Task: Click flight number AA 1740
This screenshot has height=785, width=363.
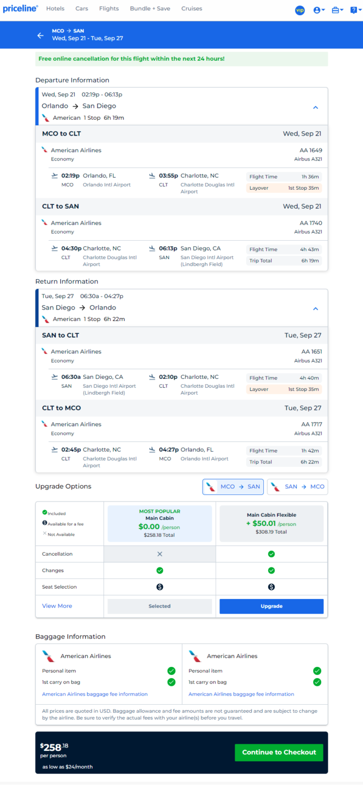Action: (x=311, y=223)
